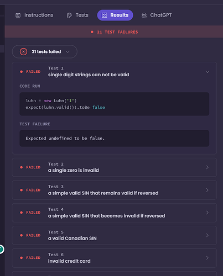Open Test 5 a valid Canadian SIN
This screenshot has height=276, width=223.
point(115,235)
